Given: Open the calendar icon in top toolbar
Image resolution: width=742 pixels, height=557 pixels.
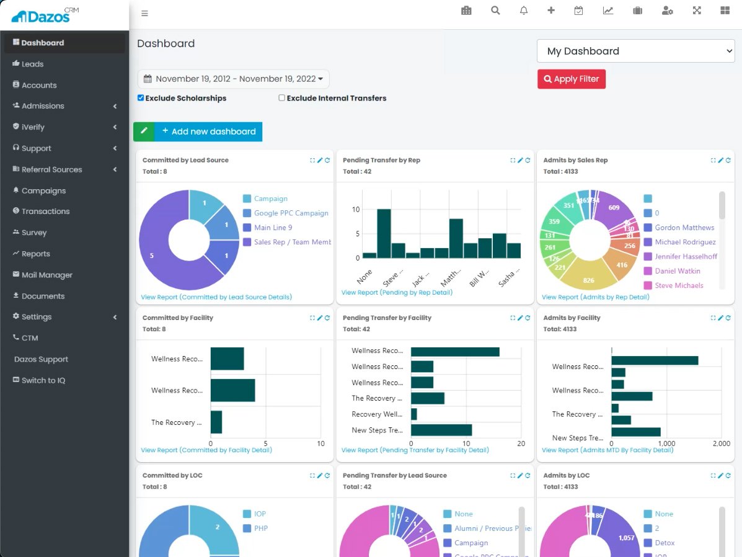Looking at the screenshot, I should (x=578, y=11).
